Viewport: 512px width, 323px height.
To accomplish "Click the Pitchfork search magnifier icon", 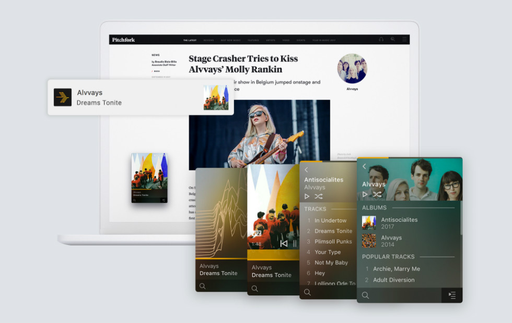I will (x=393, y=40).
